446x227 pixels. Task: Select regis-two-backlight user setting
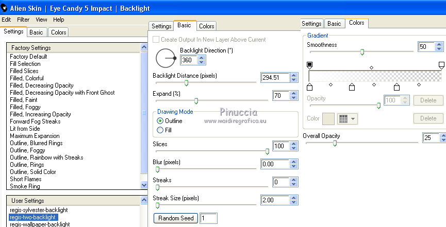pos(32,217)
